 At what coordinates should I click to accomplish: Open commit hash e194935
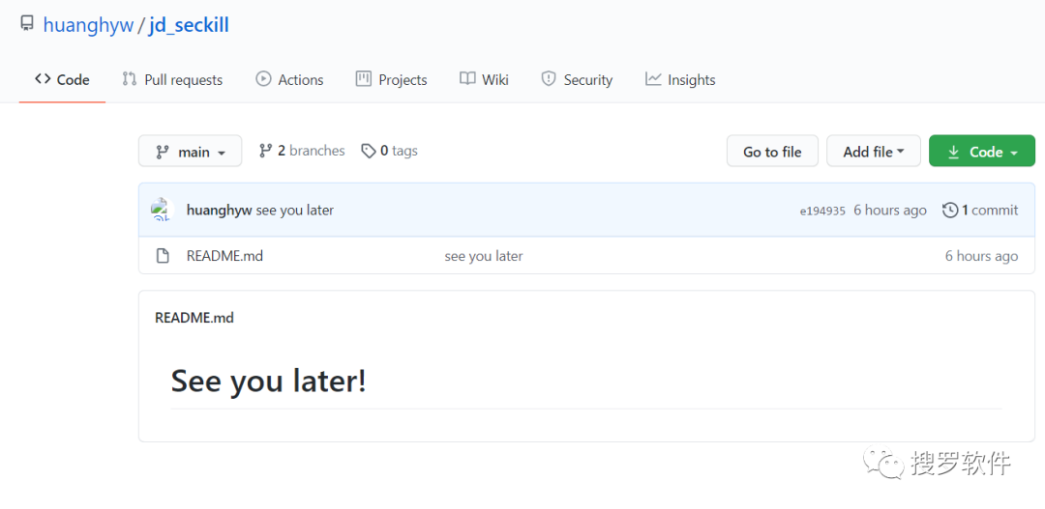point(822,211)
